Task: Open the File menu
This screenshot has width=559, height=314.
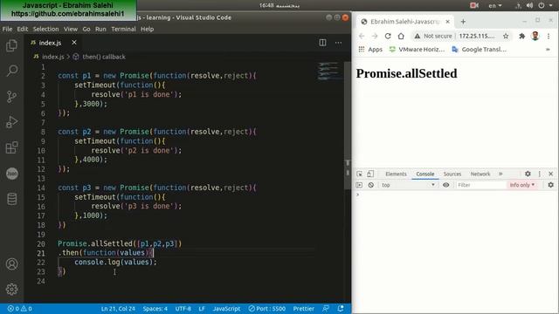Action: (7, 29)
